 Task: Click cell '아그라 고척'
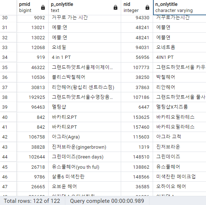(x=180, y=137)
